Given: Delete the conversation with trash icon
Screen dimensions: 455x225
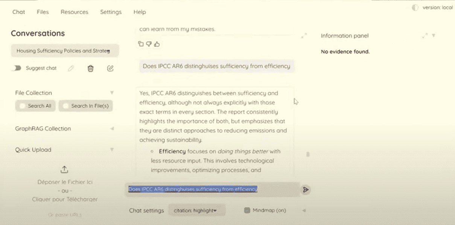Looking at the screenshot, I should click(90, 68).
